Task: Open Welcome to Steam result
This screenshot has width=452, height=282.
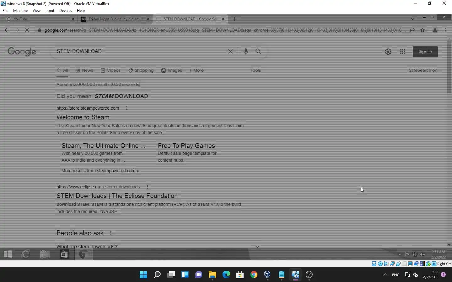Action: tap(83, 117)
